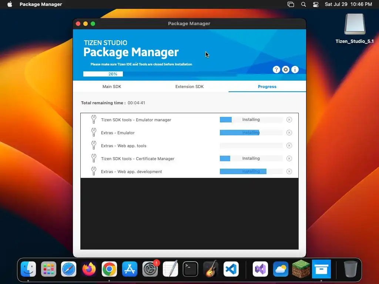
Task: Select the Progress tab
Action: tap(267, 87)
